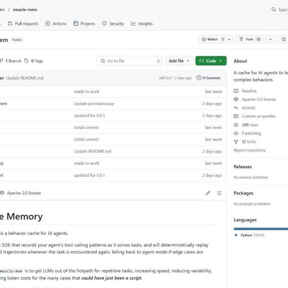Click the Python 100.0% language link
Viewport: 288px width, 288px height.
[252, 235]
